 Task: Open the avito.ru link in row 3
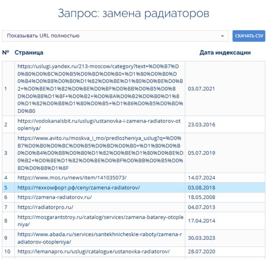100,152
